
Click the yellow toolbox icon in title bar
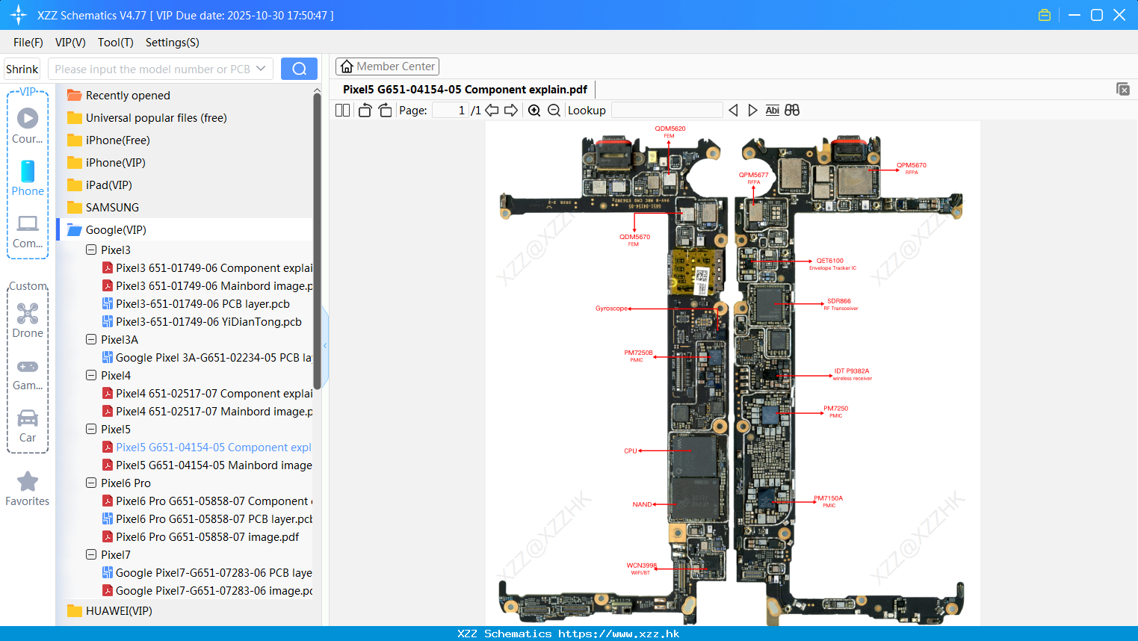(x=1045, y=15)
